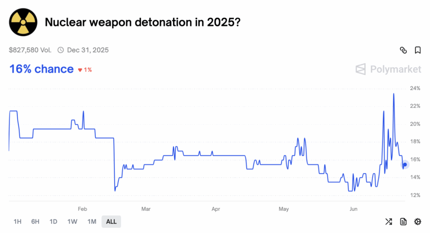This screenshot has width=430, height=233.
Task: Copy the market link icon
Action: 403,50
